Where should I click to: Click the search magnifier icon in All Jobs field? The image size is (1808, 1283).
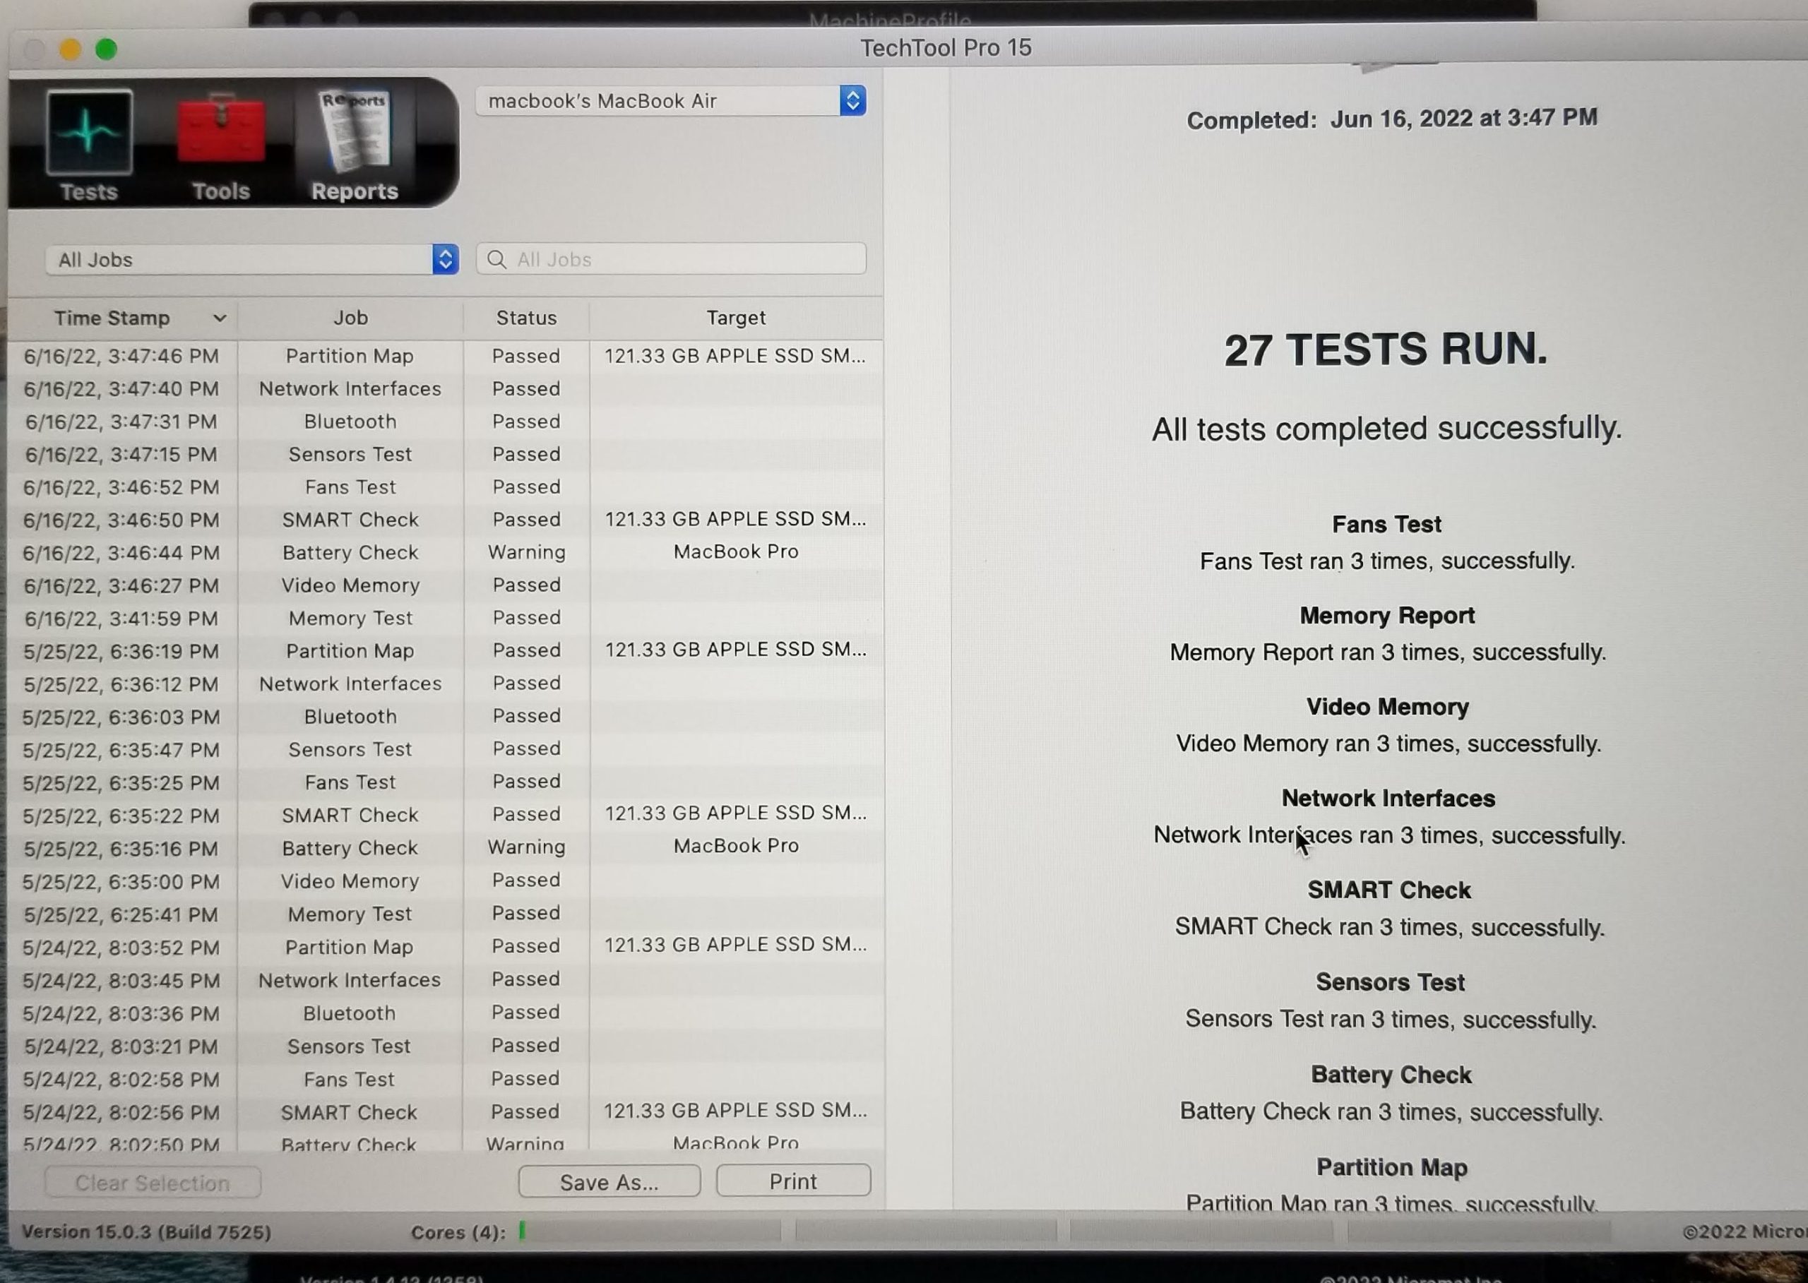[496, 260]
